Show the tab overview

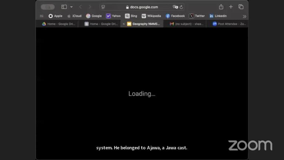pos(241,7)
